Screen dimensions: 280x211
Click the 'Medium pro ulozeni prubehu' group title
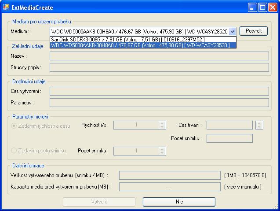42,22
